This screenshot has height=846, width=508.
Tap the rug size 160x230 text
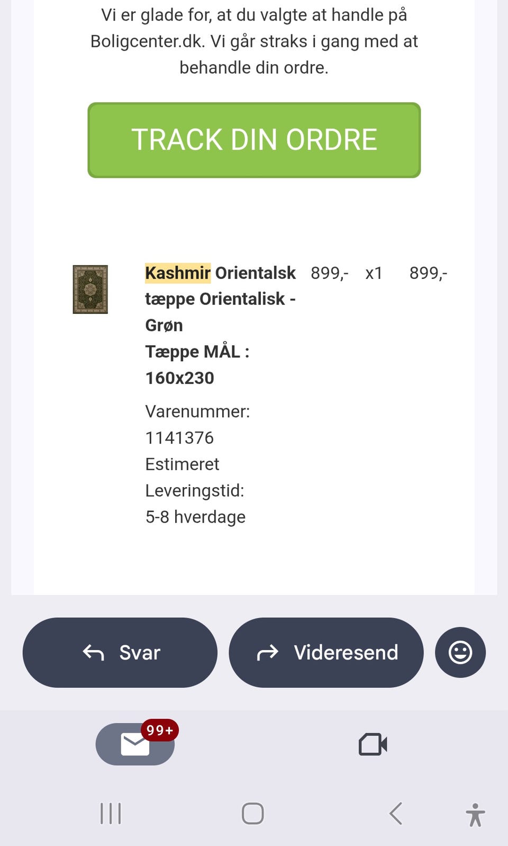click(x=179, y=377)
